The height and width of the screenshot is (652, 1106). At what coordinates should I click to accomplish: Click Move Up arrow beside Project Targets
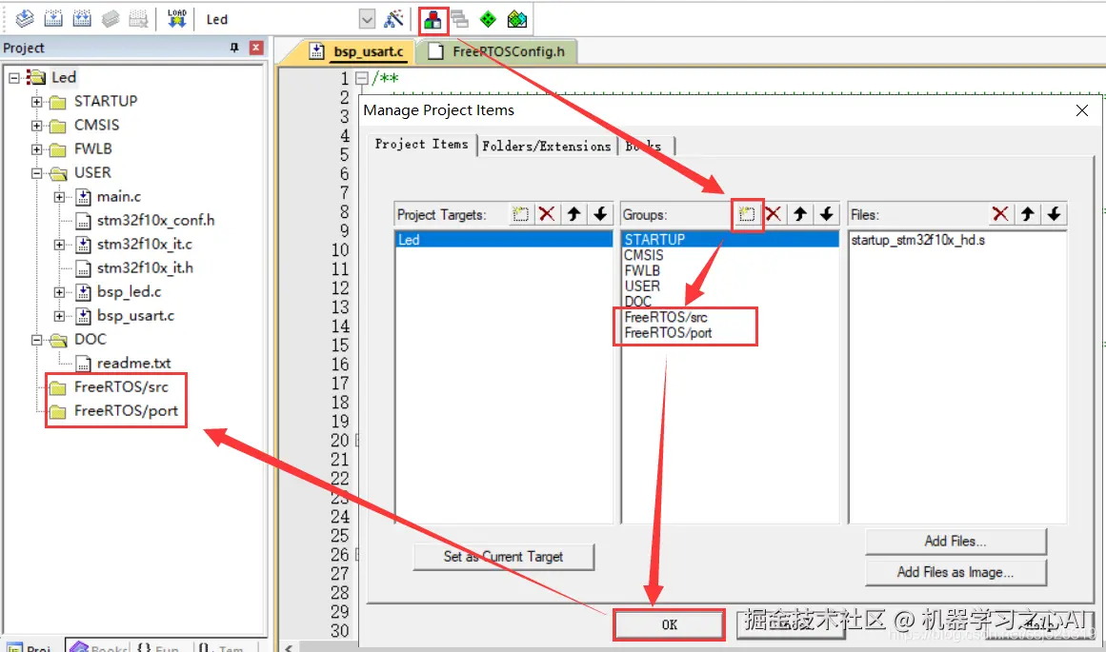point(574,214)
